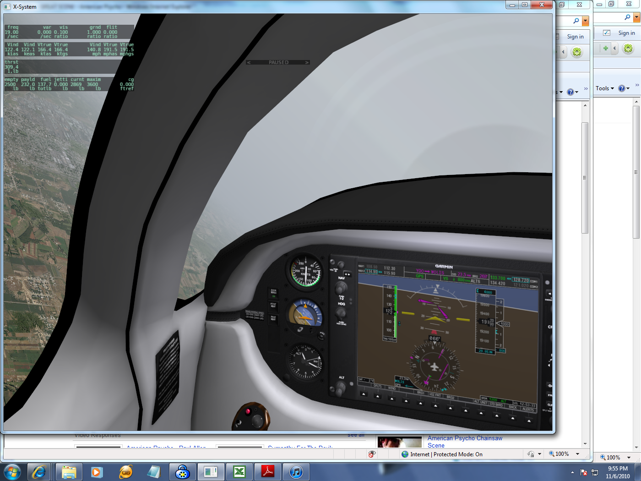Open American Psycho Chainsaw Scene link

(465, 442)
